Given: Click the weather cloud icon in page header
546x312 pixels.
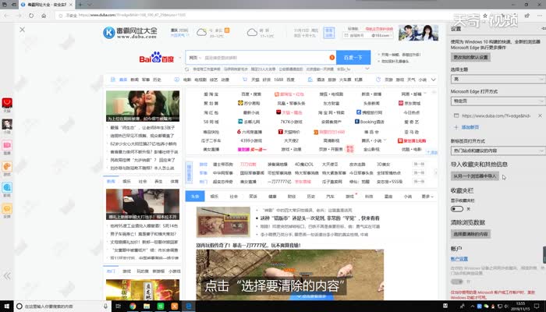Looking at the screenshot, I should (201, 33).
